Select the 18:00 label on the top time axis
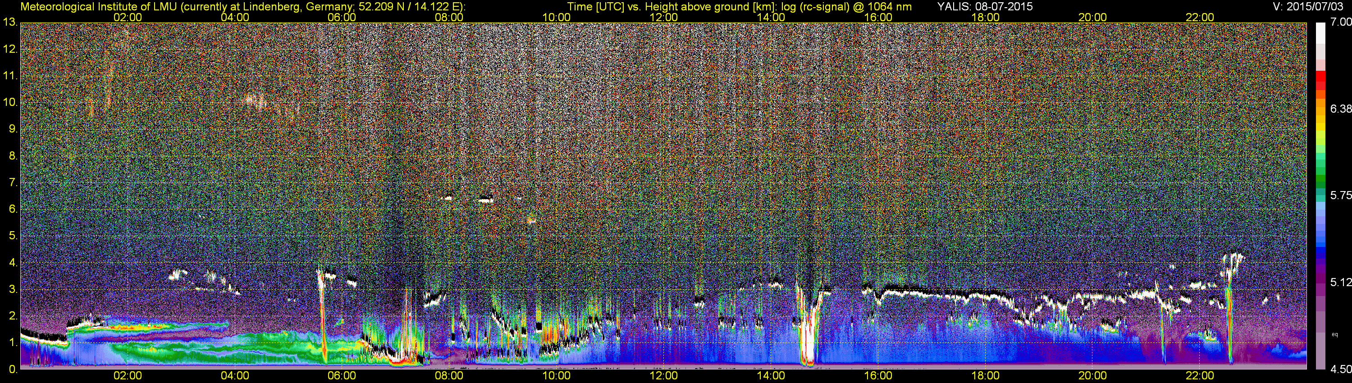Viewport: 1352px width, 383px height. click(x=986, y=17)
